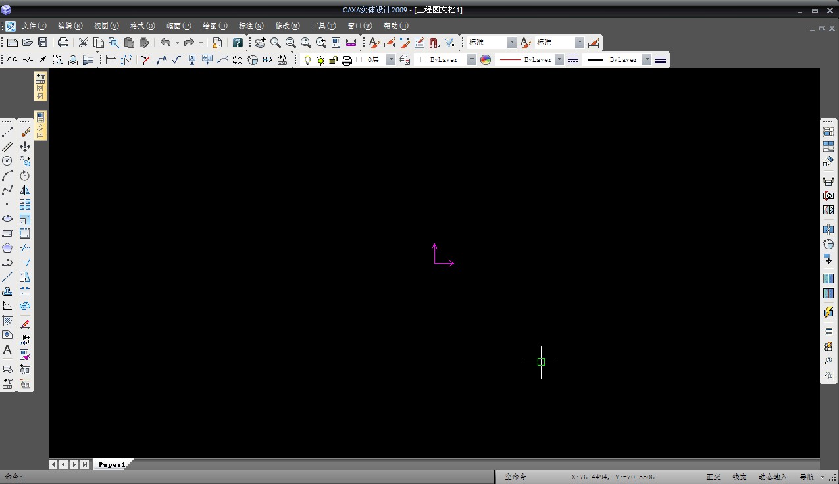
Task: Expand the 0层 layer dropdown
Action: click(391, 60)
